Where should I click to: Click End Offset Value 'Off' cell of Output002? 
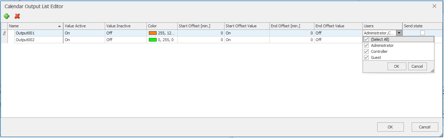point(339,40)
